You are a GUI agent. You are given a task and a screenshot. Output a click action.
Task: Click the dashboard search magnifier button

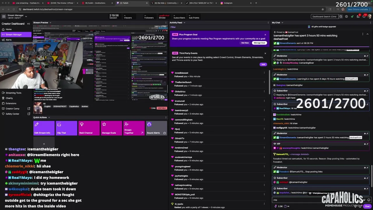pyautogui.click(x=341, y=17)
